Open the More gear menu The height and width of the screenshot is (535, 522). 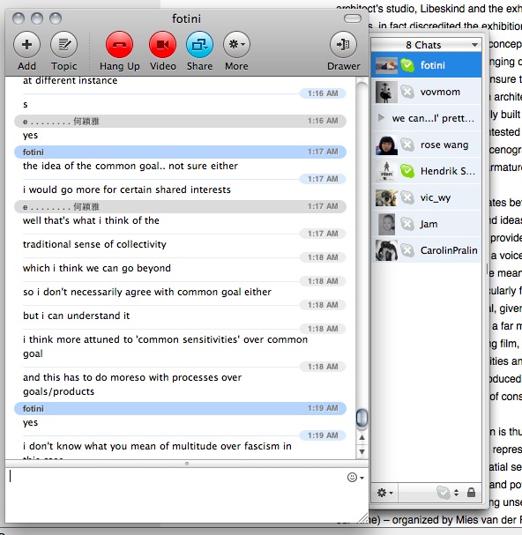pos(236,45)
